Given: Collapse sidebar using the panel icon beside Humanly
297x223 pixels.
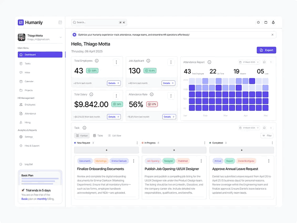Looking at the screenshot, I should [60, 23].
